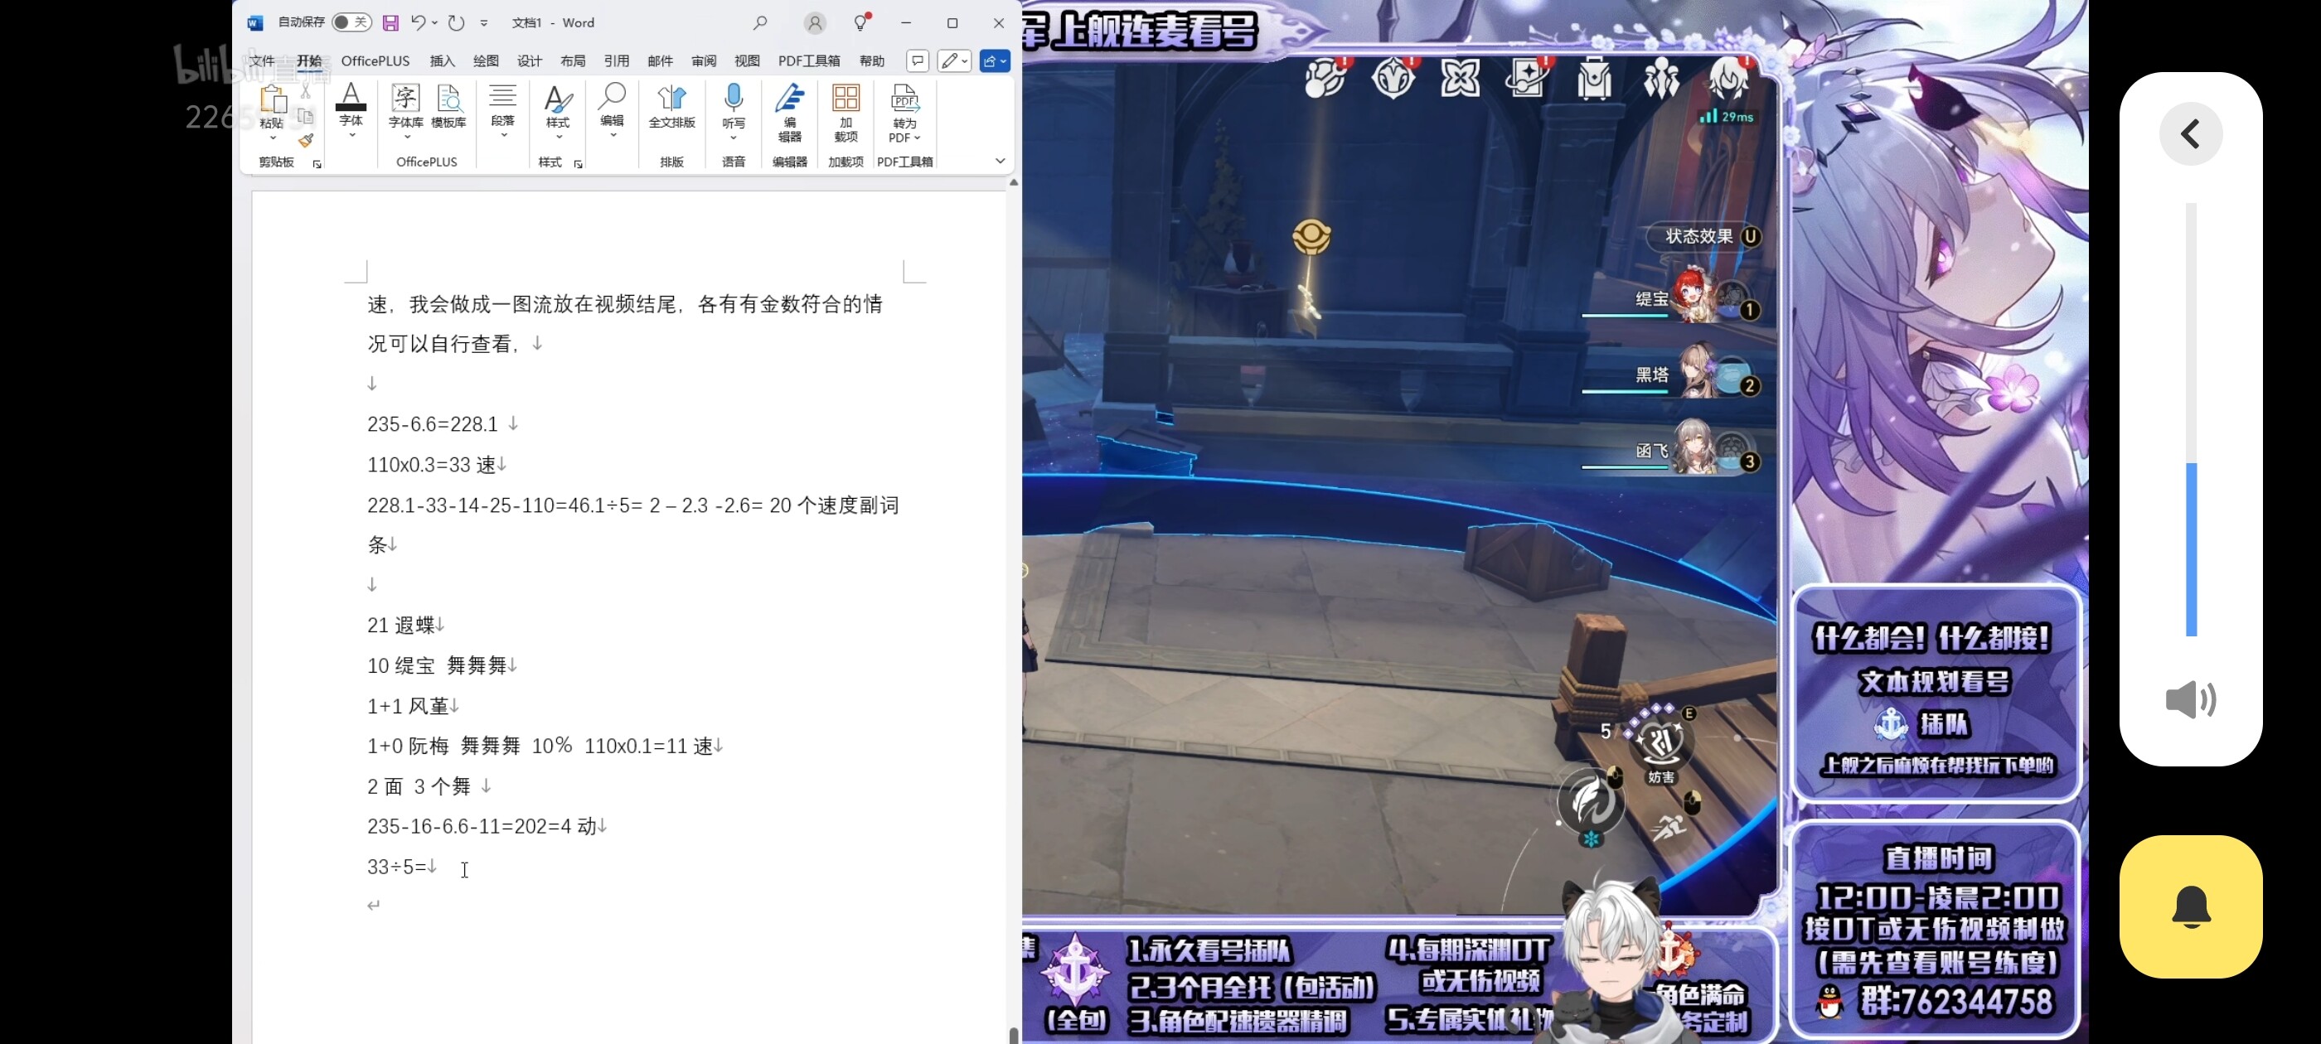Adjust the blue vertical volume slider

pyautogui.click(x=2190, y=548)
